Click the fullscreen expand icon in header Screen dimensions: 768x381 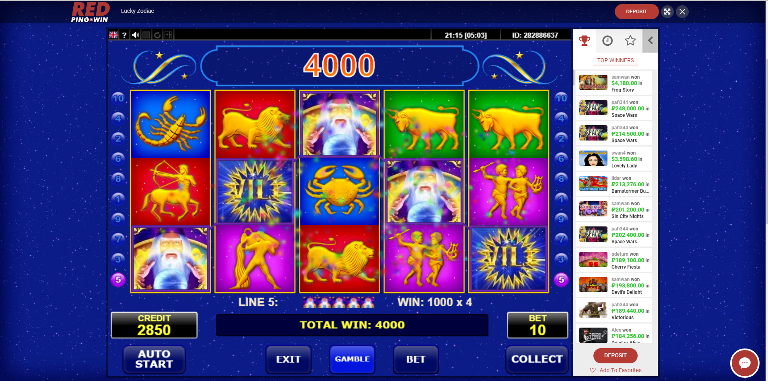667,12
